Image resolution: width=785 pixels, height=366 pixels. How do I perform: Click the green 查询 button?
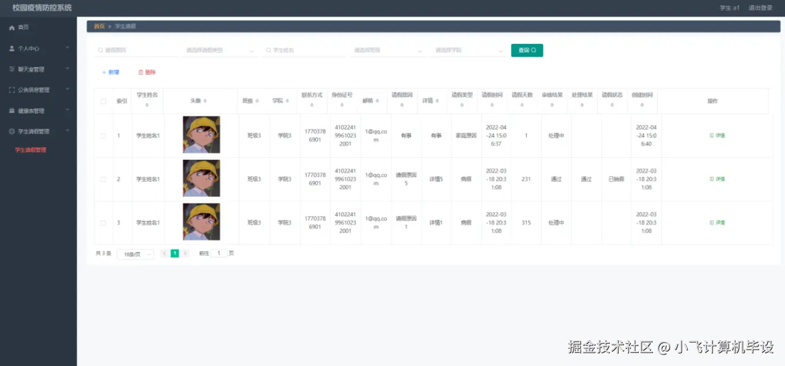pyautogui.click(x=527, y=50)
